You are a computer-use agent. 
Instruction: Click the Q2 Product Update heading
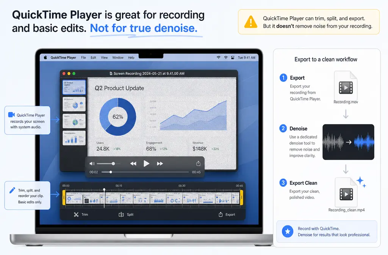(119, 88)
